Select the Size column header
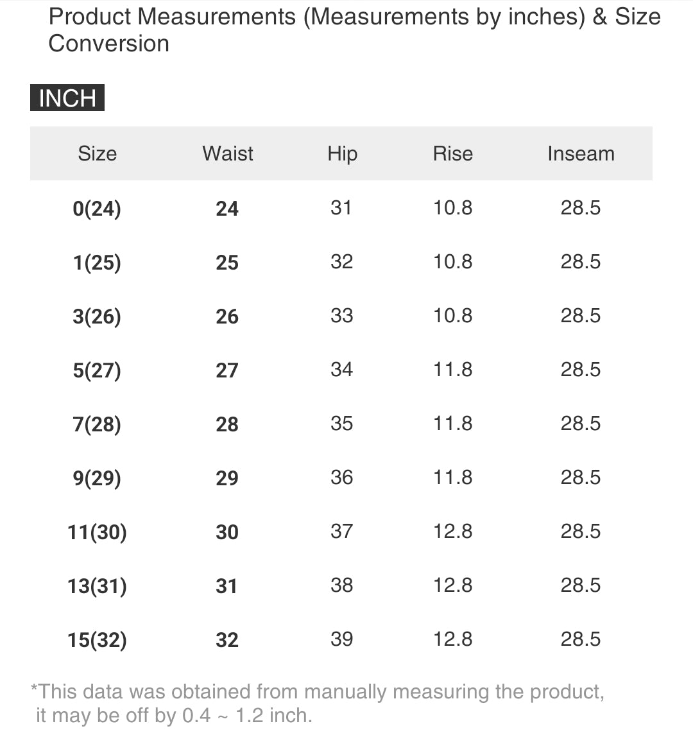This screenshot has width=693, height=735. click(97, 153)
